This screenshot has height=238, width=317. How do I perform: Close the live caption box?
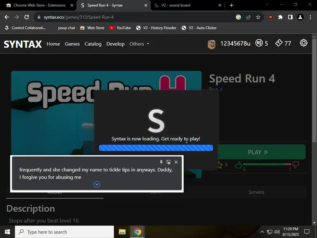point(176,162)
